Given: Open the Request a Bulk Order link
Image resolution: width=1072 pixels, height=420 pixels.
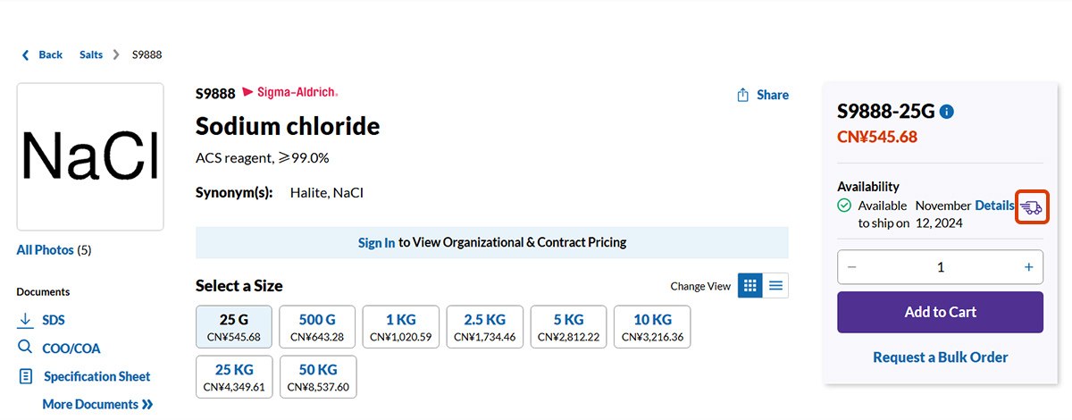Looking at the screenshot, I should 940,357.
